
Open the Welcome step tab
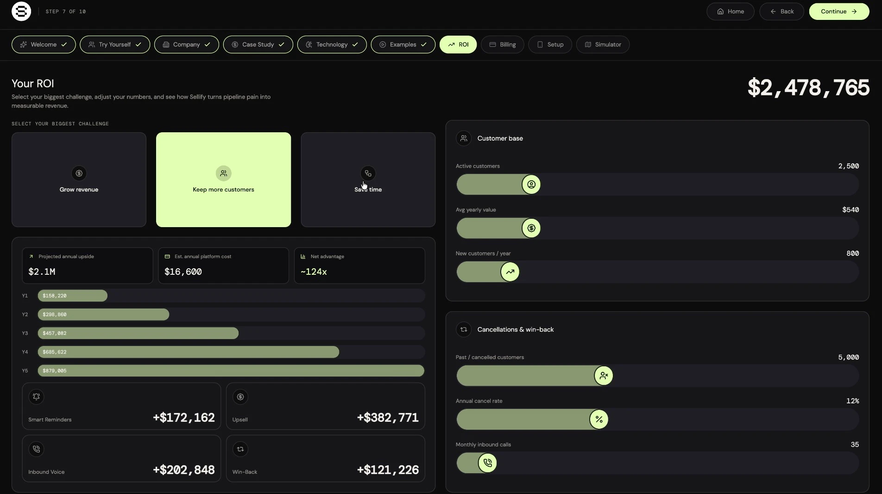click(x=44, y=44)
